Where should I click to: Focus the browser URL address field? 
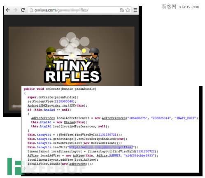pos(79,10)
